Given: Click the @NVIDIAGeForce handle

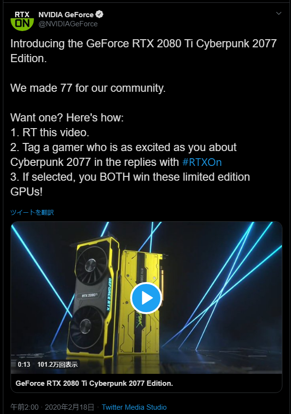Looking at the screenshot, I should [x=68, y=24].
